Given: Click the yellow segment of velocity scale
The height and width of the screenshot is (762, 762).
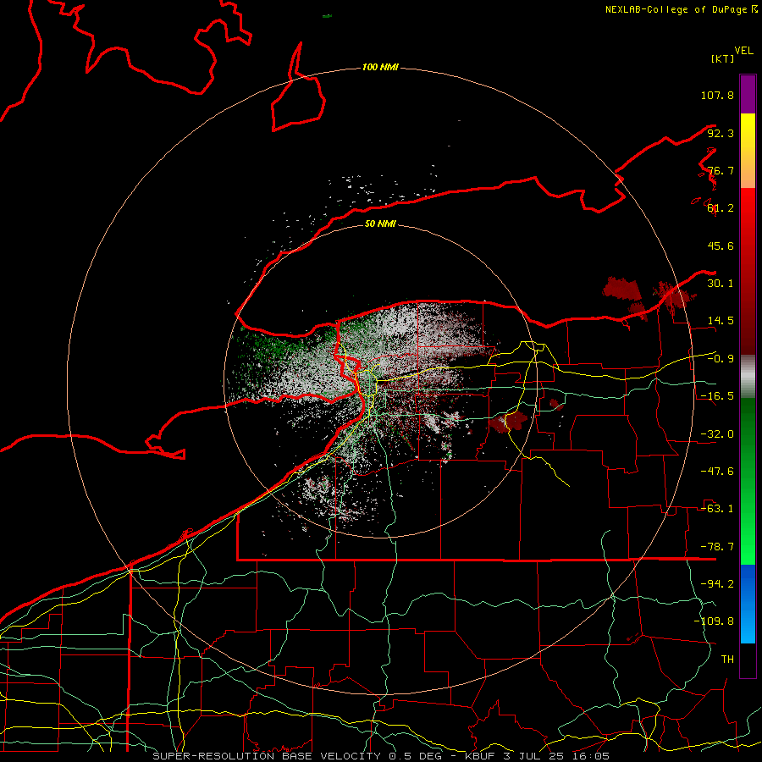Looking at the screenshot, I should click(x=748, y=151).
